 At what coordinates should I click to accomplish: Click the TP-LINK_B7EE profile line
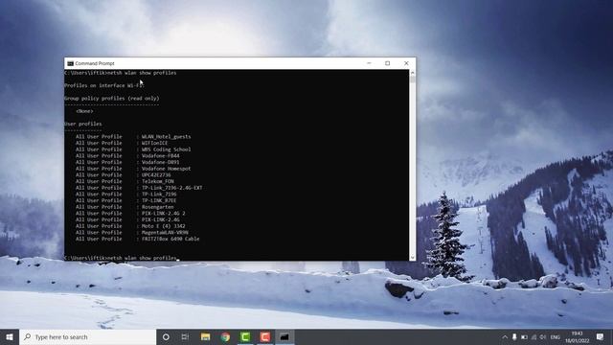[125, 200]
